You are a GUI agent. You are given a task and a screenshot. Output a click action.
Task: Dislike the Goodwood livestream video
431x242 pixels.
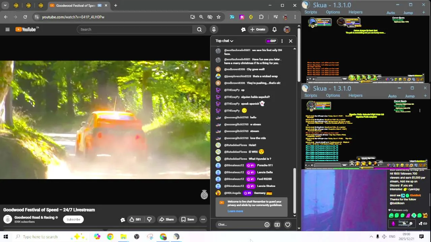point(149,219)
